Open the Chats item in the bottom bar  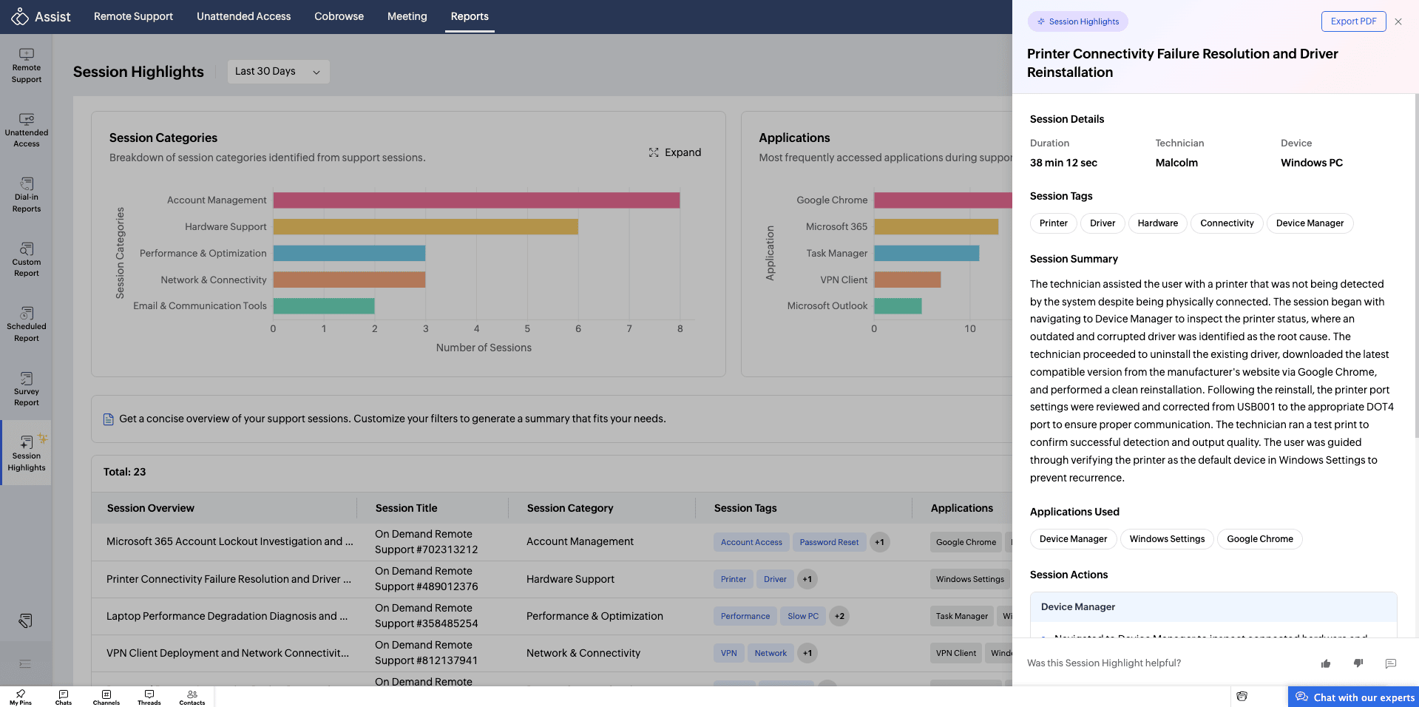[64, 697]
